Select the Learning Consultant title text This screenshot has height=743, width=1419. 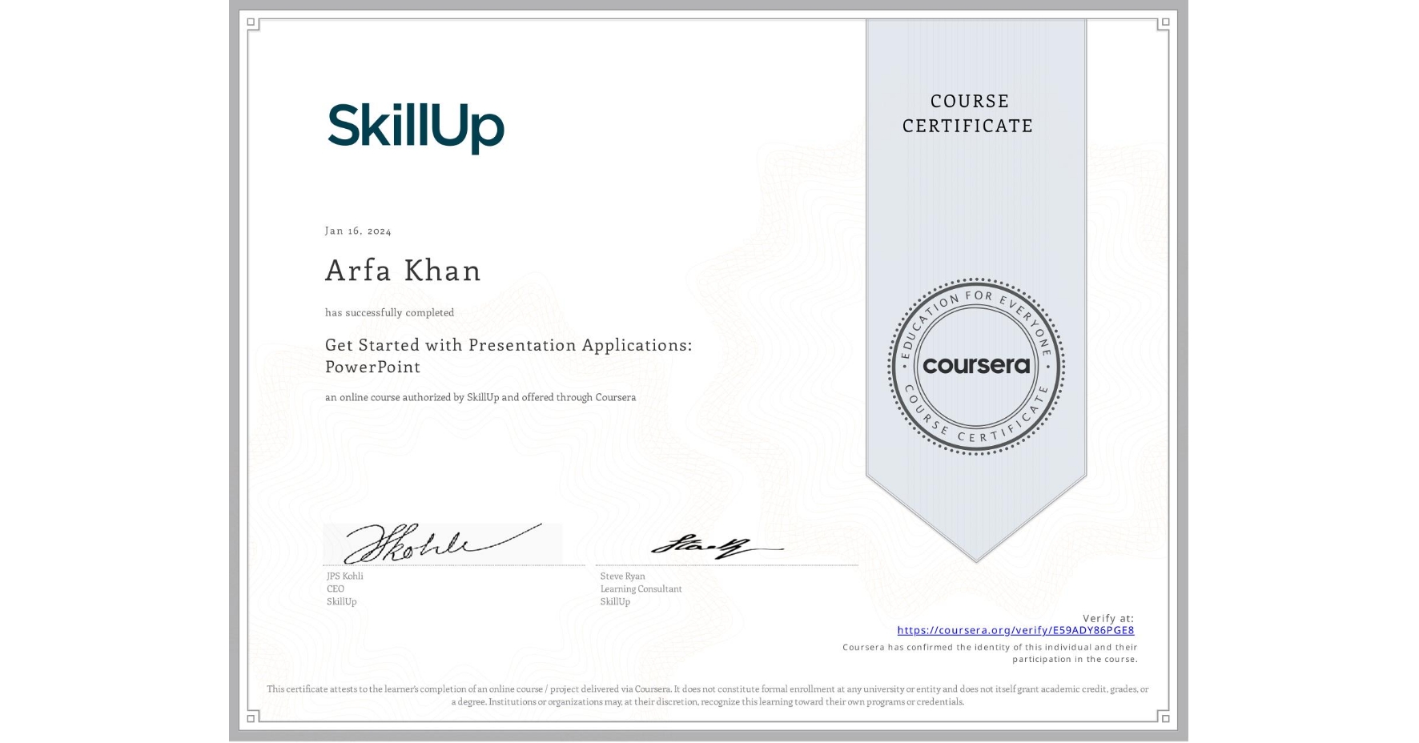(x=641, y=588)
